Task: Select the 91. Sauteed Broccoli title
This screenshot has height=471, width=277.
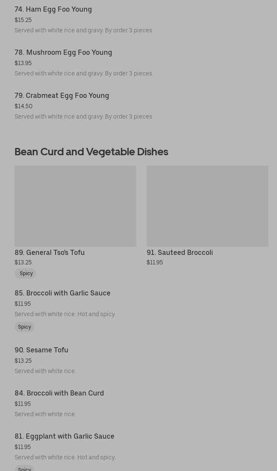Action: click(180, 252)
